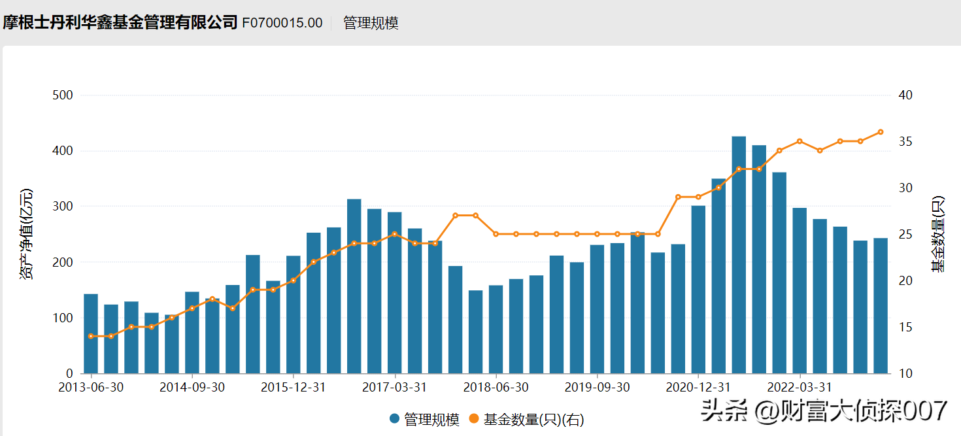Viewport: 961px width, 436px height.
Task: Open the 管理规模 tab in header
Action: pyautogui.click(x=371, y=23)
